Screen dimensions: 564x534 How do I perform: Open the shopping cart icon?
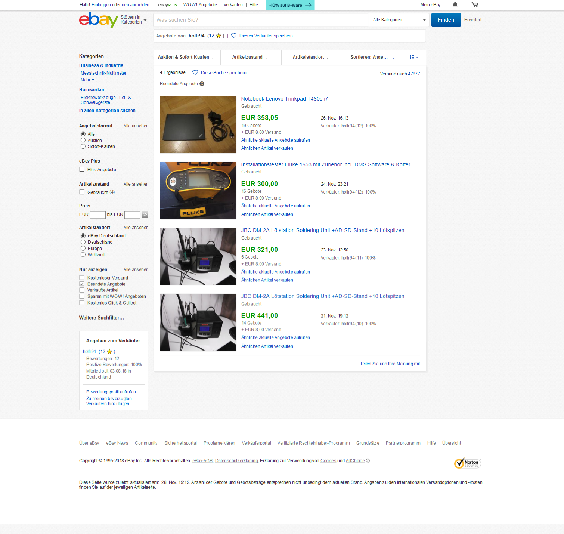[475, 5]
